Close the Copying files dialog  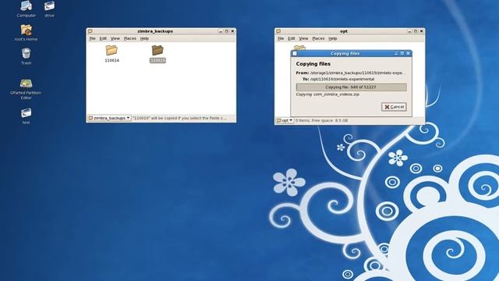(x=408, y=54)
